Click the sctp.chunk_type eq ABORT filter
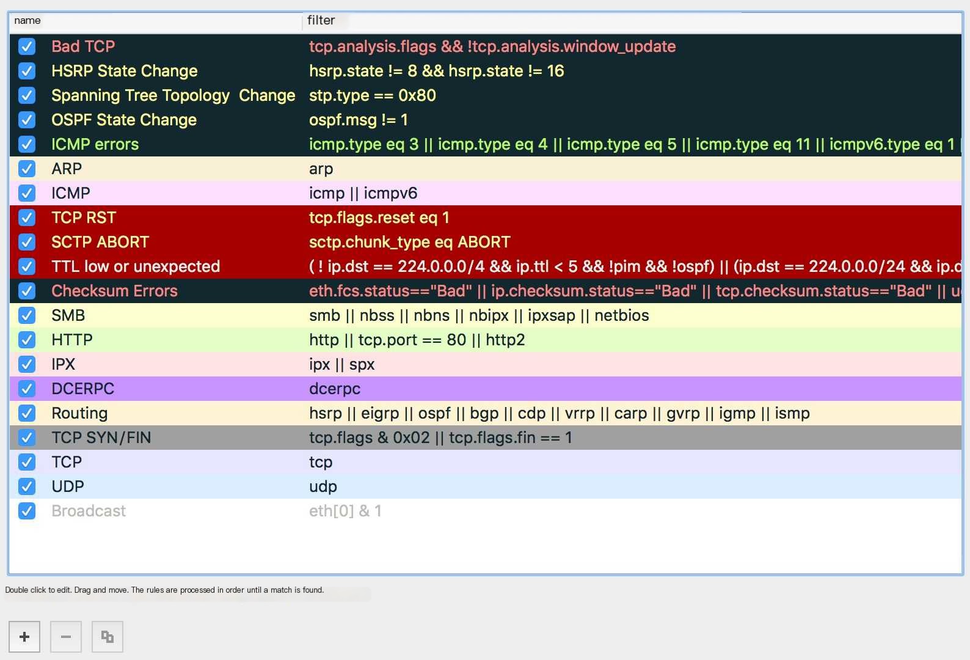Screen dimensions: 970x660 coord(410,242)
